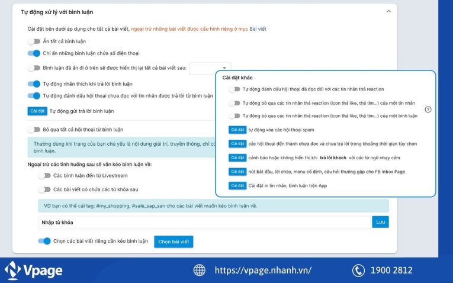Click Cài đặt for nút bắt đầu, lời chào
The image size is (453, 283).
click(237, 172)
